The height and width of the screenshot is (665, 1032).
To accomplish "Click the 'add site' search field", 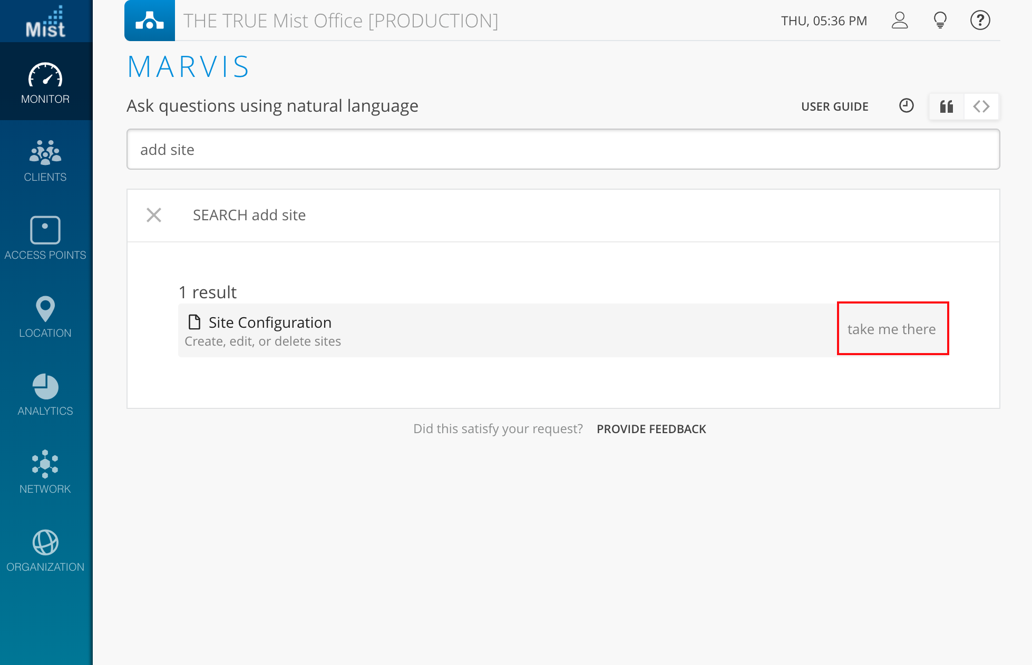I will [x=563, y=150].
